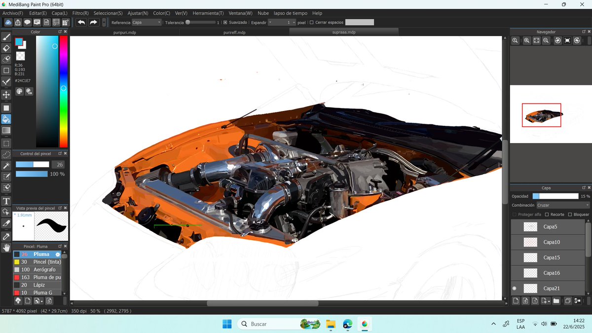Click the speech bubble icon in toolbar

(x=27, y=22)
